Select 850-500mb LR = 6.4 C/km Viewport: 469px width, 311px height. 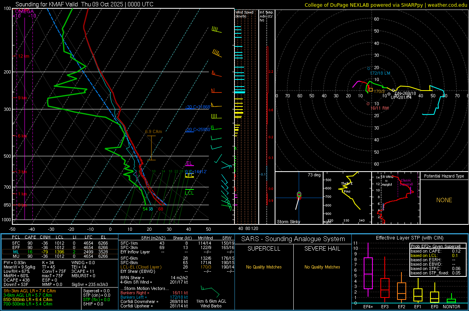[28, 299]
